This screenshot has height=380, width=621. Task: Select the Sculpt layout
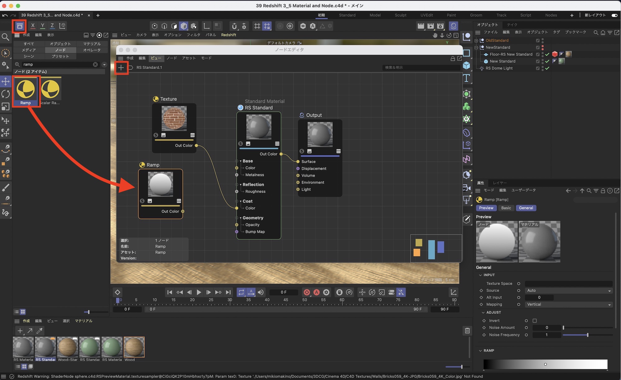pos(400,15)
